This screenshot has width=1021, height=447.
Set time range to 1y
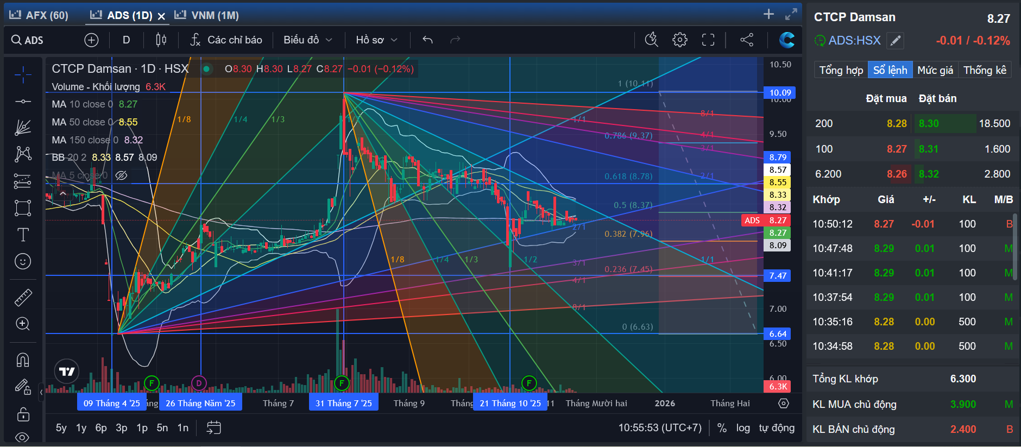81,428
